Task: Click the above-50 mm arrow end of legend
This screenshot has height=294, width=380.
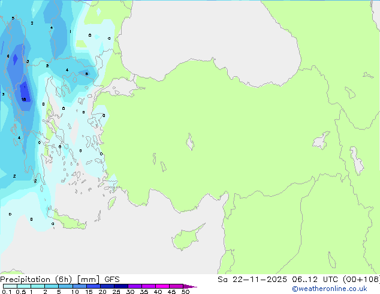Action: click(190, 286)
